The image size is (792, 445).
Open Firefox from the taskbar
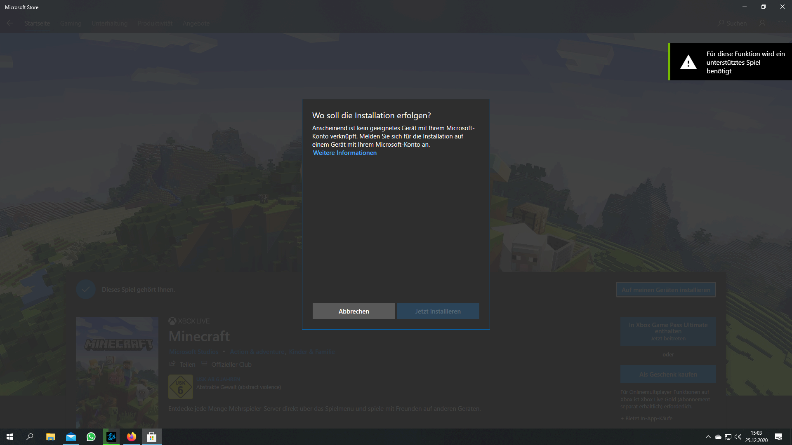pos(132,437)
